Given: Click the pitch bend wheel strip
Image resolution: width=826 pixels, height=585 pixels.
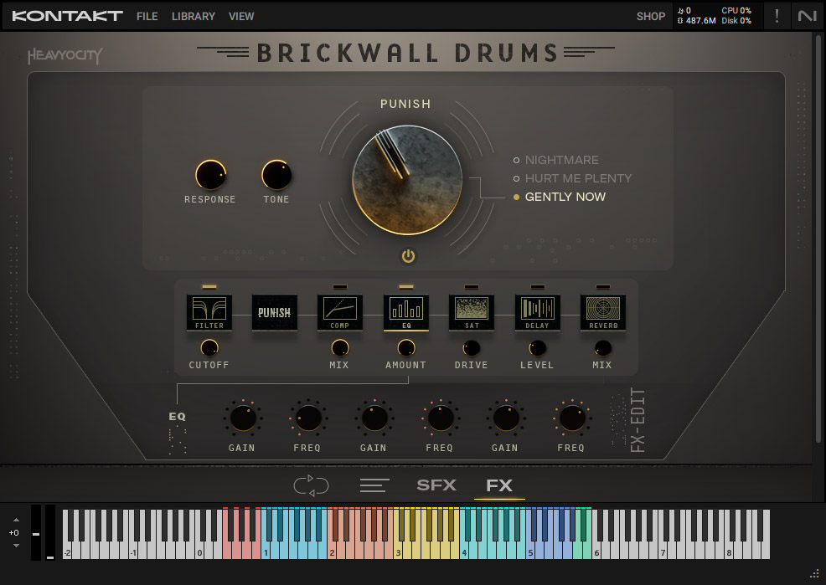Looking at the screenshot, I should coord(36,532).
